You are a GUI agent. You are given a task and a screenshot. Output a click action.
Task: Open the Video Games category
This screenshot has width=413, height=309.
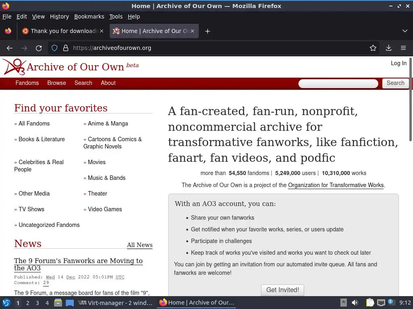(105, 209)
